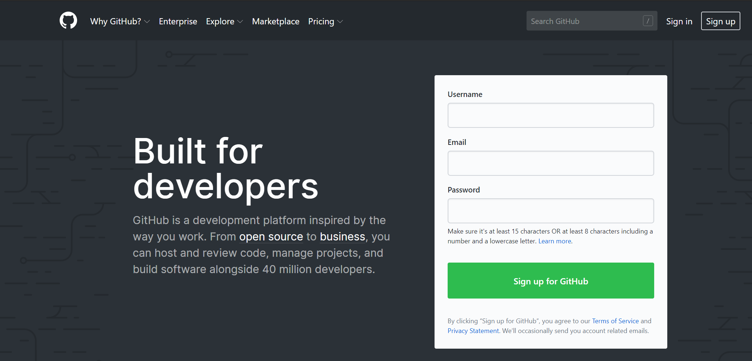Follow the open source link
The image size is (752, 361).
coord(271,237)
